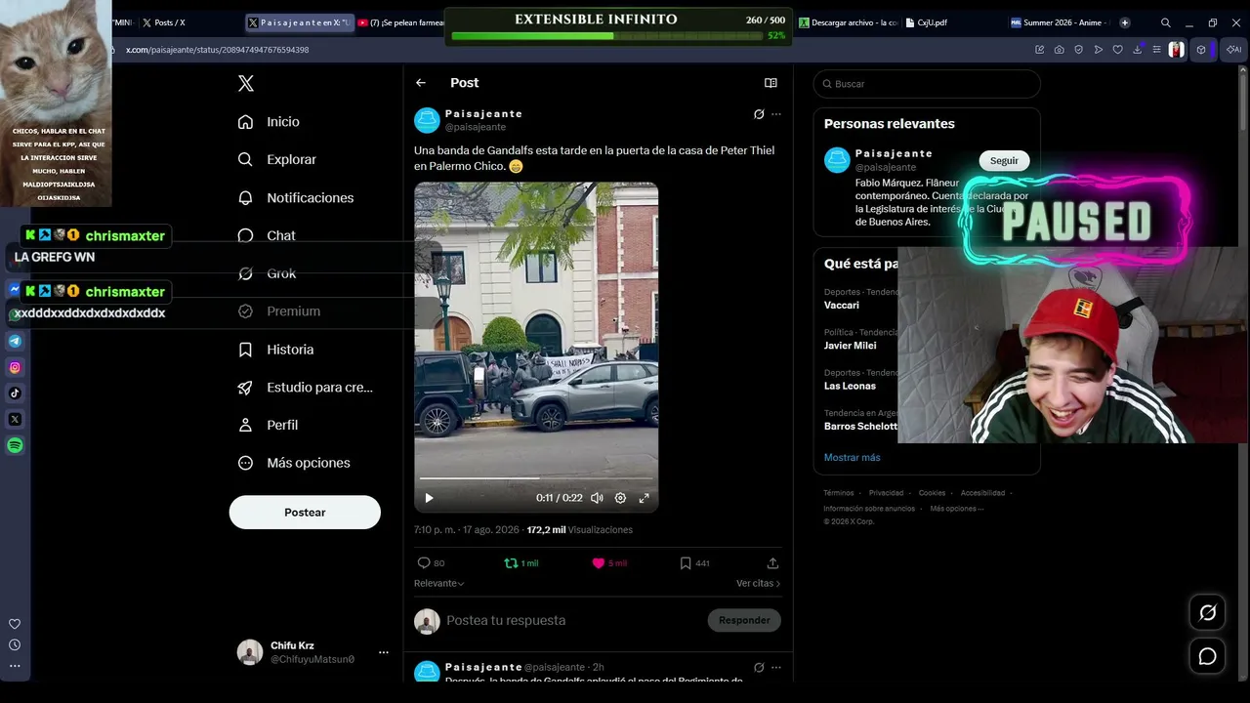Switch to the Posts / X tab
The image size is (1250, 703).
pos(168,22)
